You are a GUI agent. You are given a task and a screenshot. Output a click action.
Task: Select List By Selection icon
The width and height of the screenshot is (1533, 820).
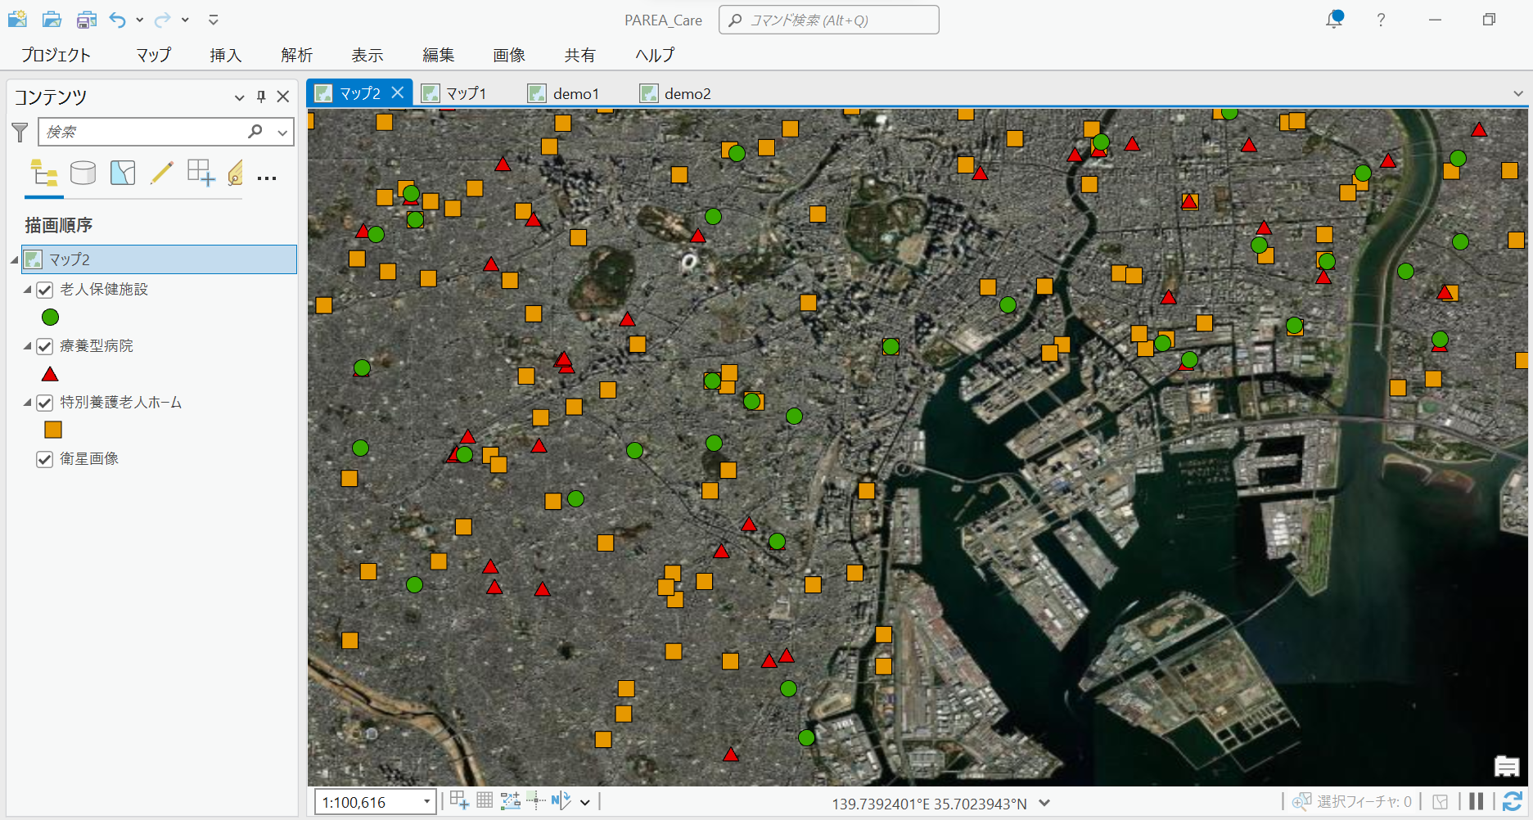coord(123,173)
